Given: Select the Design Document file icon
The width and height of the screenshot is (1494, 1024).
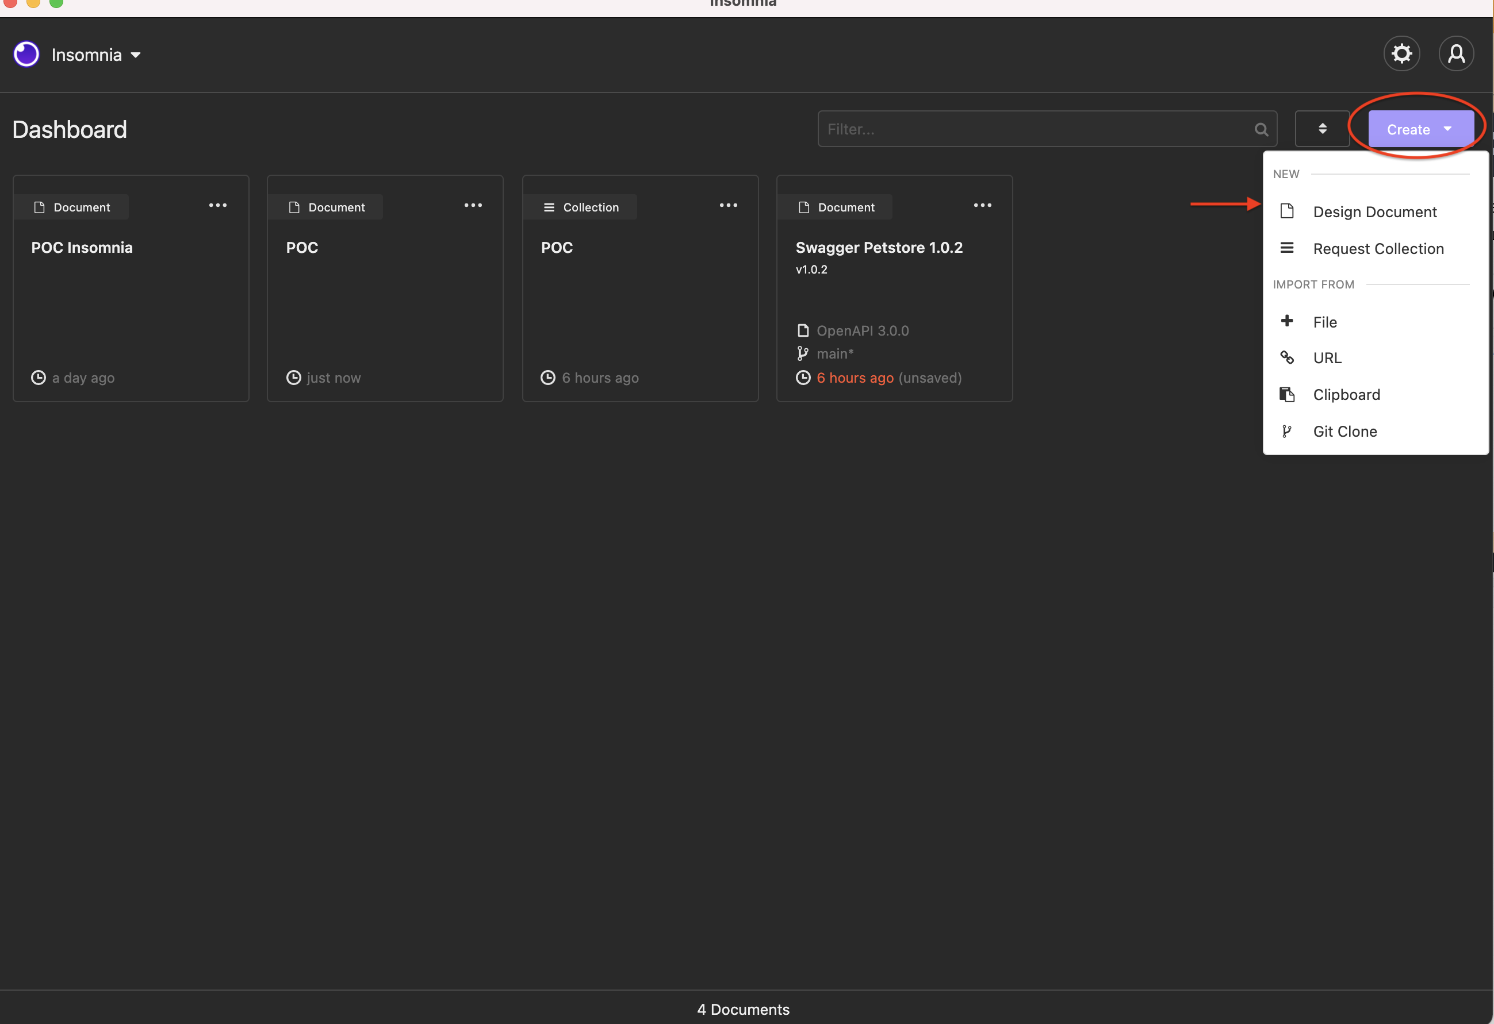Looking at the screenshot, I should click(1288, 211).
